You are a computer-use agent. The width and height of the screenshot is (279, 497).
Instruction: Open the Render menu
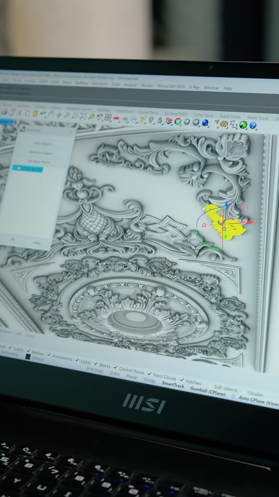click(147, 86)
